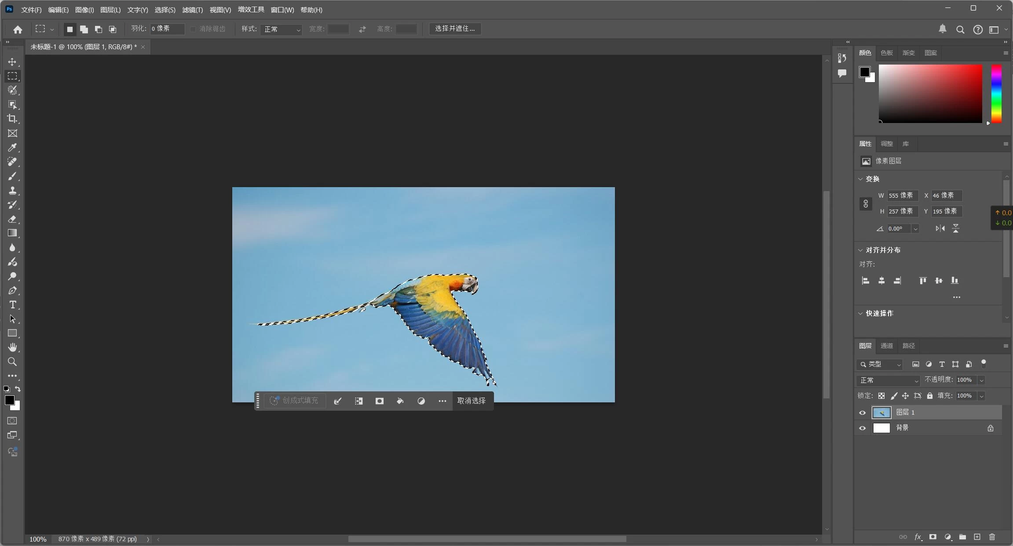The width and height of the screenshot is (1013, 546).
Task: Expand the 快速操作 section
Action: pyautogui.click(x=860, y=313)
